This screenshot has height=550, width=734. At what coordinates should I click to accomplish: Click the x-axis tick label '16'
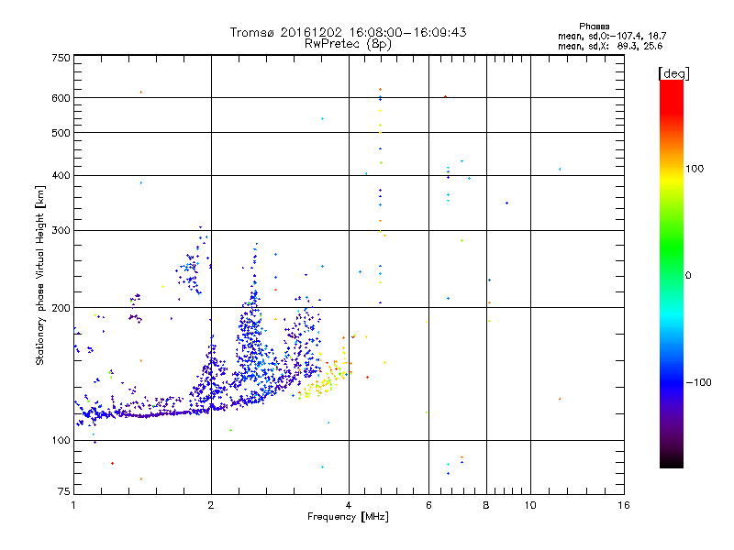click(624, 505)
